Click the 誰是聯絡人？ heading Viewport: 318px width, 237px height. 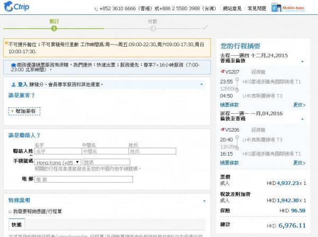(24, 135)
